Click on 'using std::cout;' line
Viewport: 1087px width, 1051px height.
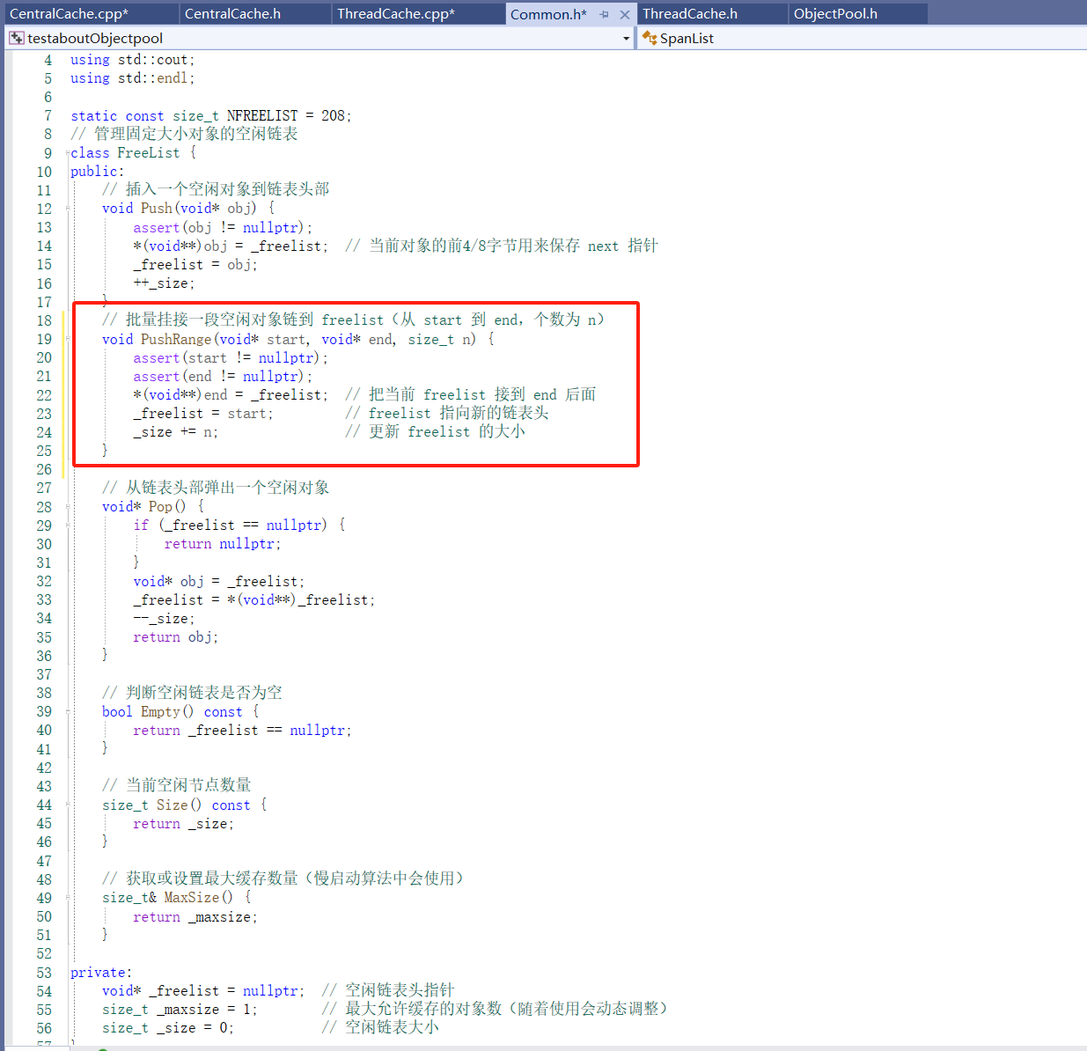(x=133, y=60)
